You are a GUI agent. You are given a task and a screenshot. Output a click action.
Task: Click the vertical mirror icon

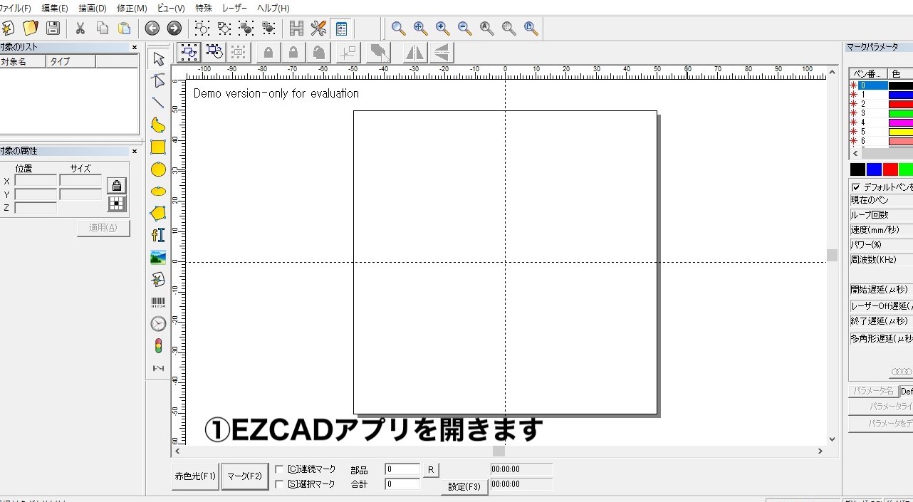pyautogui.click(x=442, y=53)
